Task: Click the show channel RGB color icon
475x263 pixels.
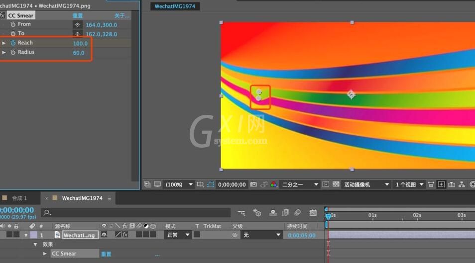Action: pos(273,184)
